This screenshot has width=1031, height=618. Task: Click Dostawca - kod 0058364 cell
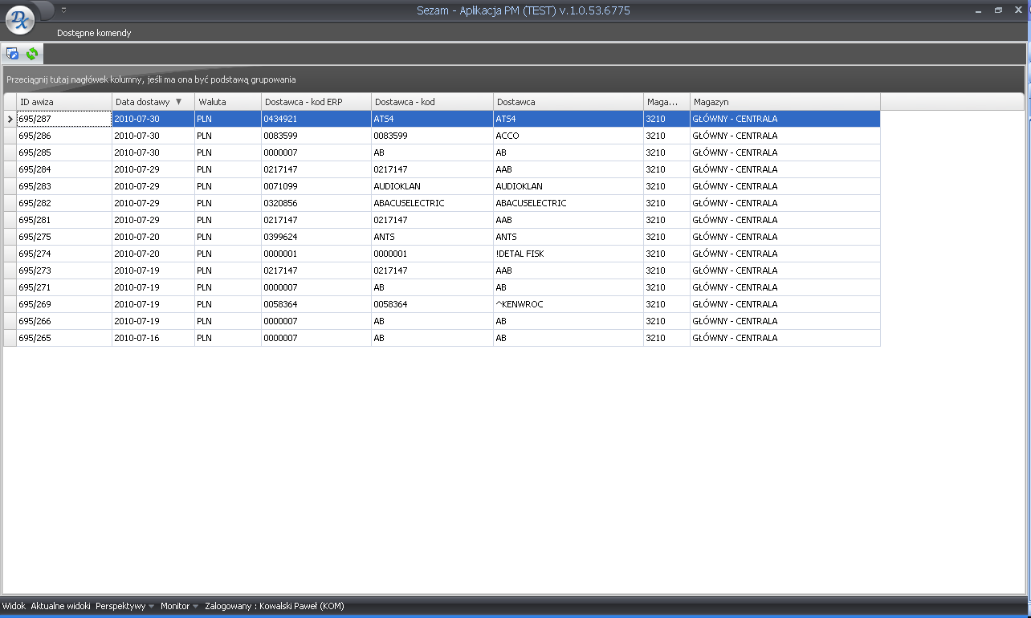(x=432, y=304)
